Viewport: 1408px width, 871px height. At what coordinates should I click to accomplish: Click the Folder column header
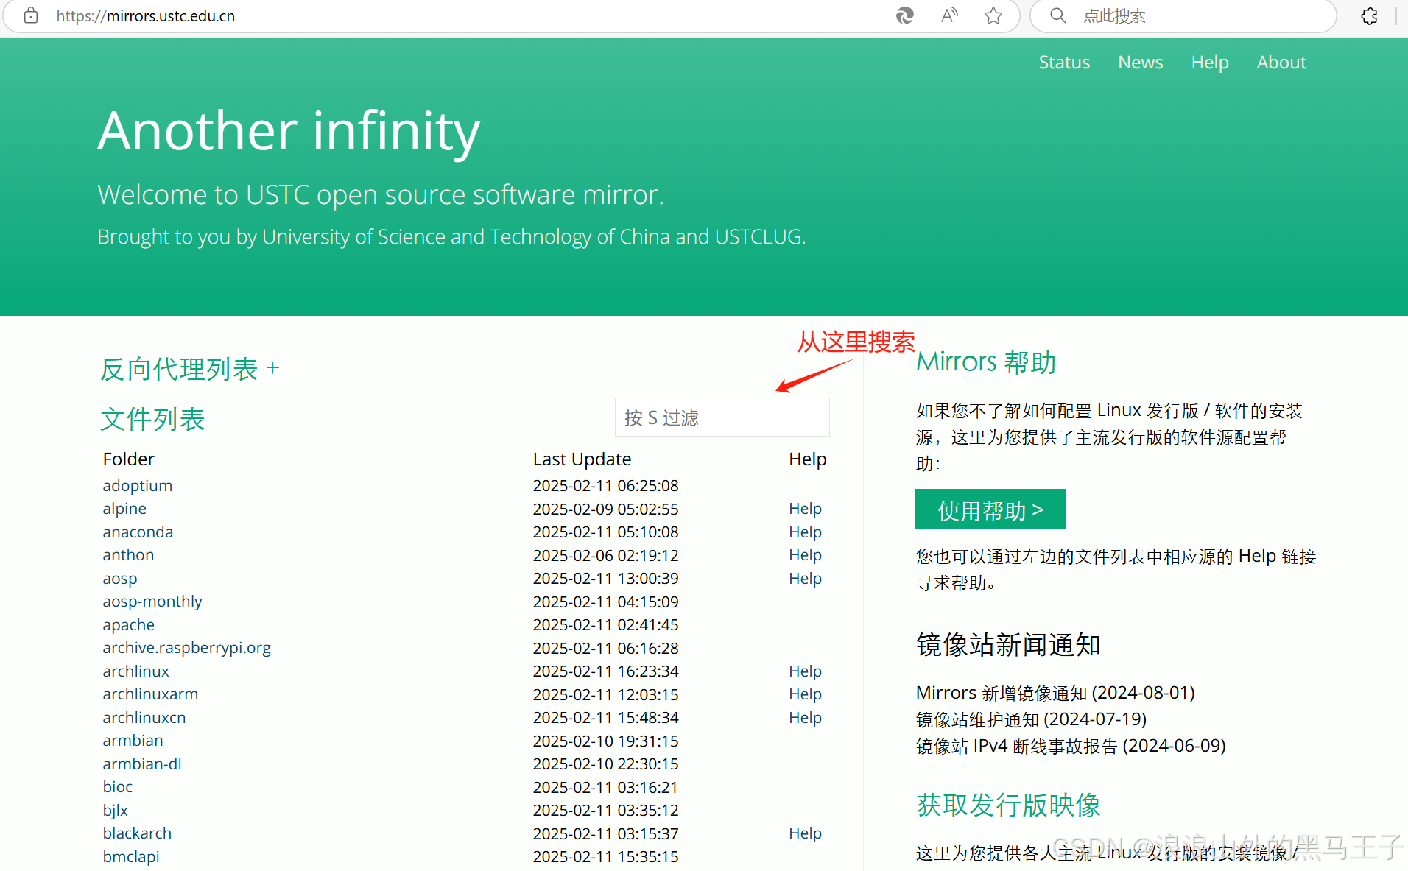click(x=129, y=459)
